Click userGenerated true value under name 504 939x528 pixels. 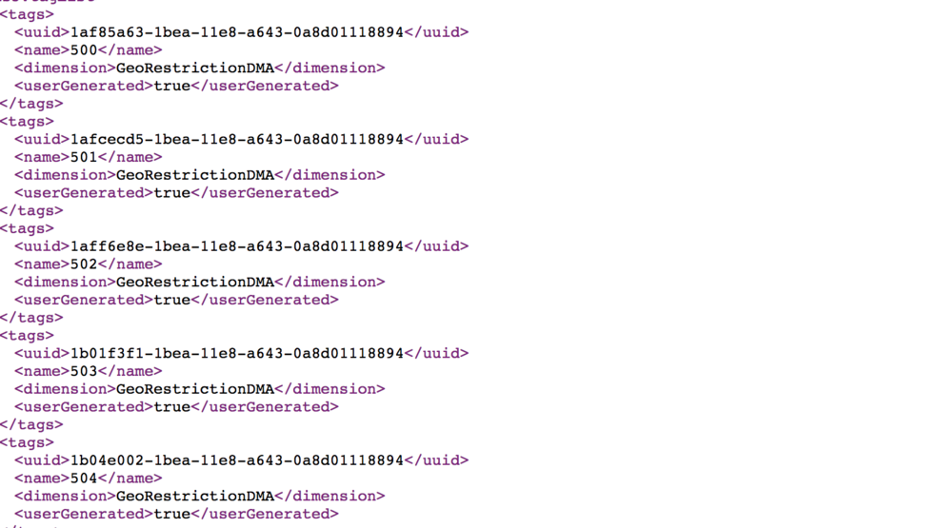[x=171, y=515]
